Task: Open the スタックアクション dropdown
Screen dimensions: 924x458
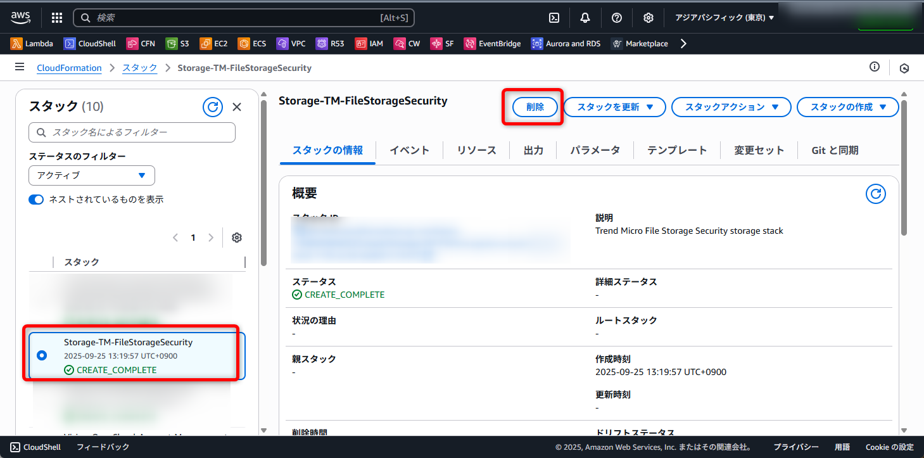Action: click(x=731, y=107)
